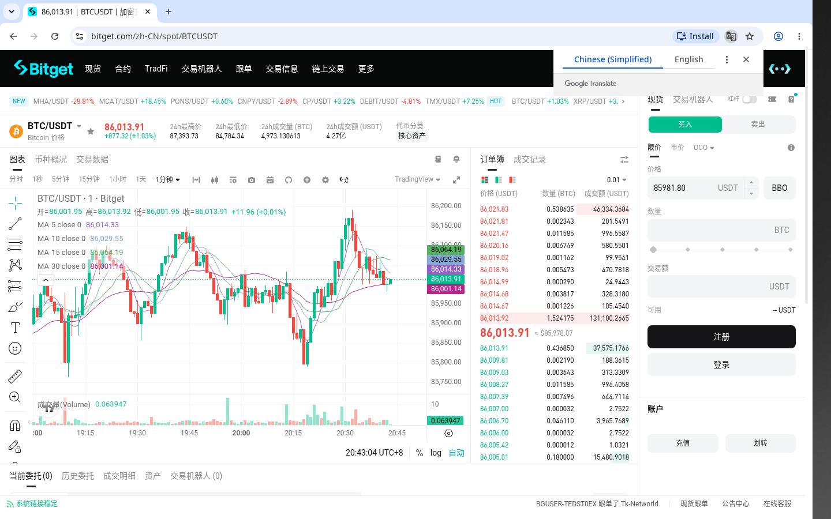Click the order type info icon
The height and width of the screenshot is (519, 831).
click(791, 148)
